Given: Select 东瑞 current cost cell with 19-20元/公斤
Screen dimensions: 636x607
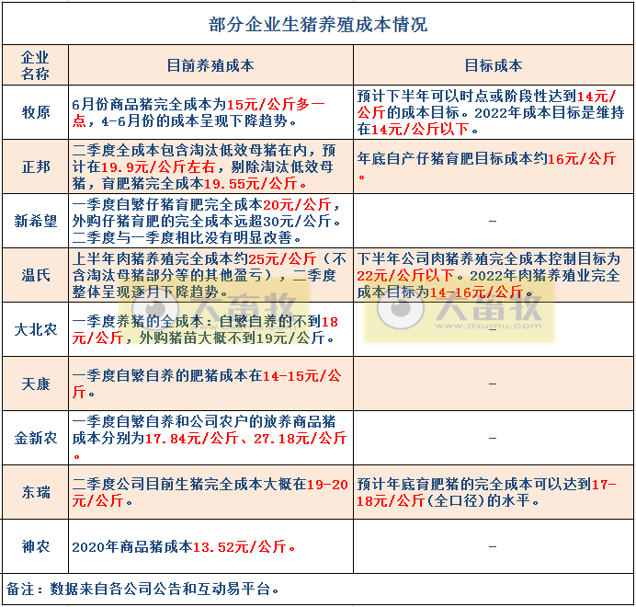Looking at the screenshot, I should pos(210,492).
